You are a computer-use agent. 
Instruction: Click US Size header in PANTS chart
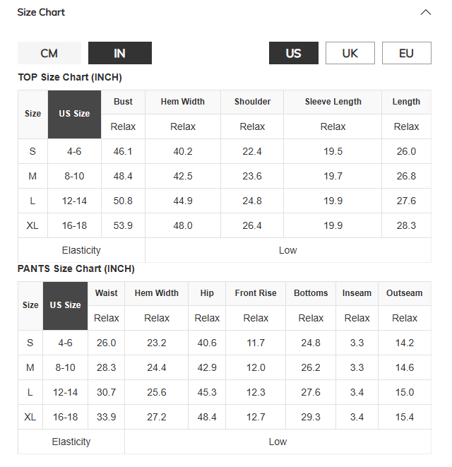[65, 306]
